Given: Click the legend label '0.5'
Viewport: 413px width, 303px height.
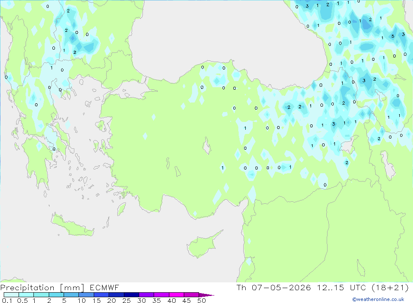Looking at the screenshot, I should (22, 301).
